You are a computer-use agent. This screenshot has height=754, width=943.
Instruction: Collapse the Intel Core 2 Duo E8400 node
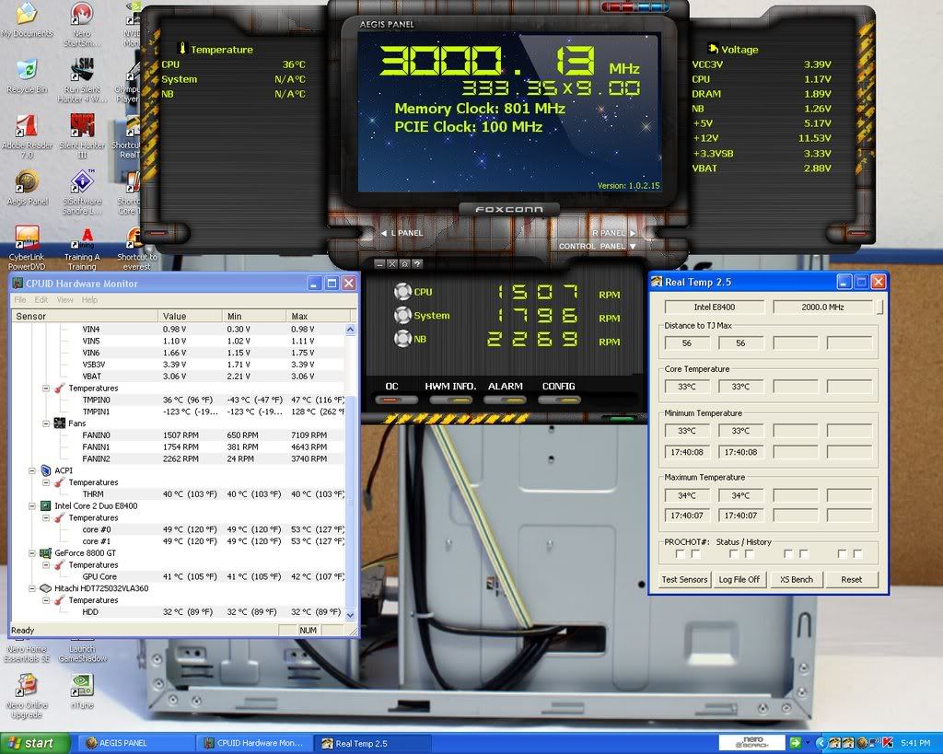(32, 505)
